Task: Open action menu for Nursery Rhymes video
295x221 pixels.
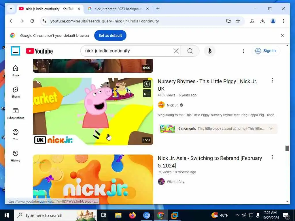Action: pos(272,81)
